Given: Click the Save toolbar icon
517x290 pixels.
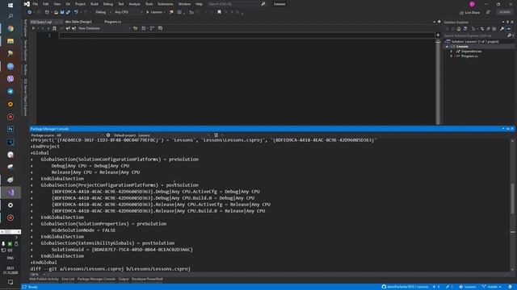Looking at the screenshot, I should tap(62, 12).
